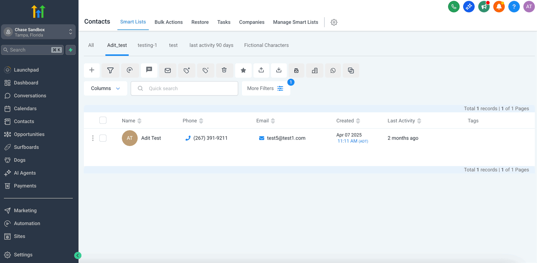Switch to the Bulk Actions tab
The image size is (537, 263).
coord(168,22)
